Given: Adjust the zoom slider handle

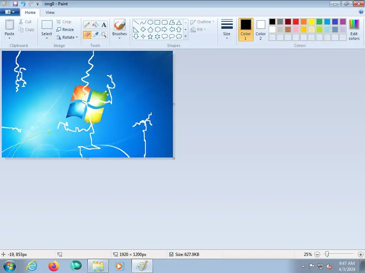Looking at the screenshot, I should (x=327, y=255).
